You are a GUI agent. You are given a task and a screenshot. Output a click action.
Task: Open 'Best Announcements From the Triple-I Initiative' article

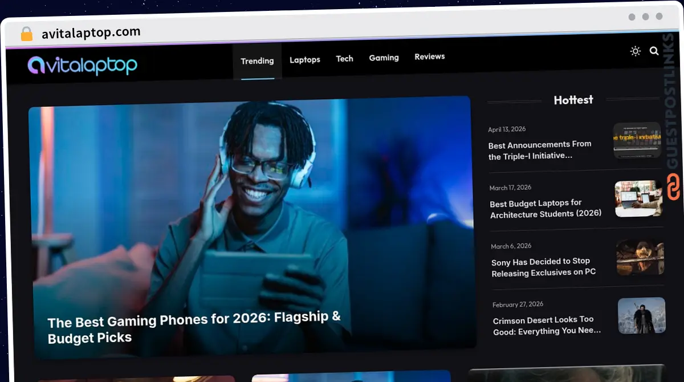(x=540, y=150)
